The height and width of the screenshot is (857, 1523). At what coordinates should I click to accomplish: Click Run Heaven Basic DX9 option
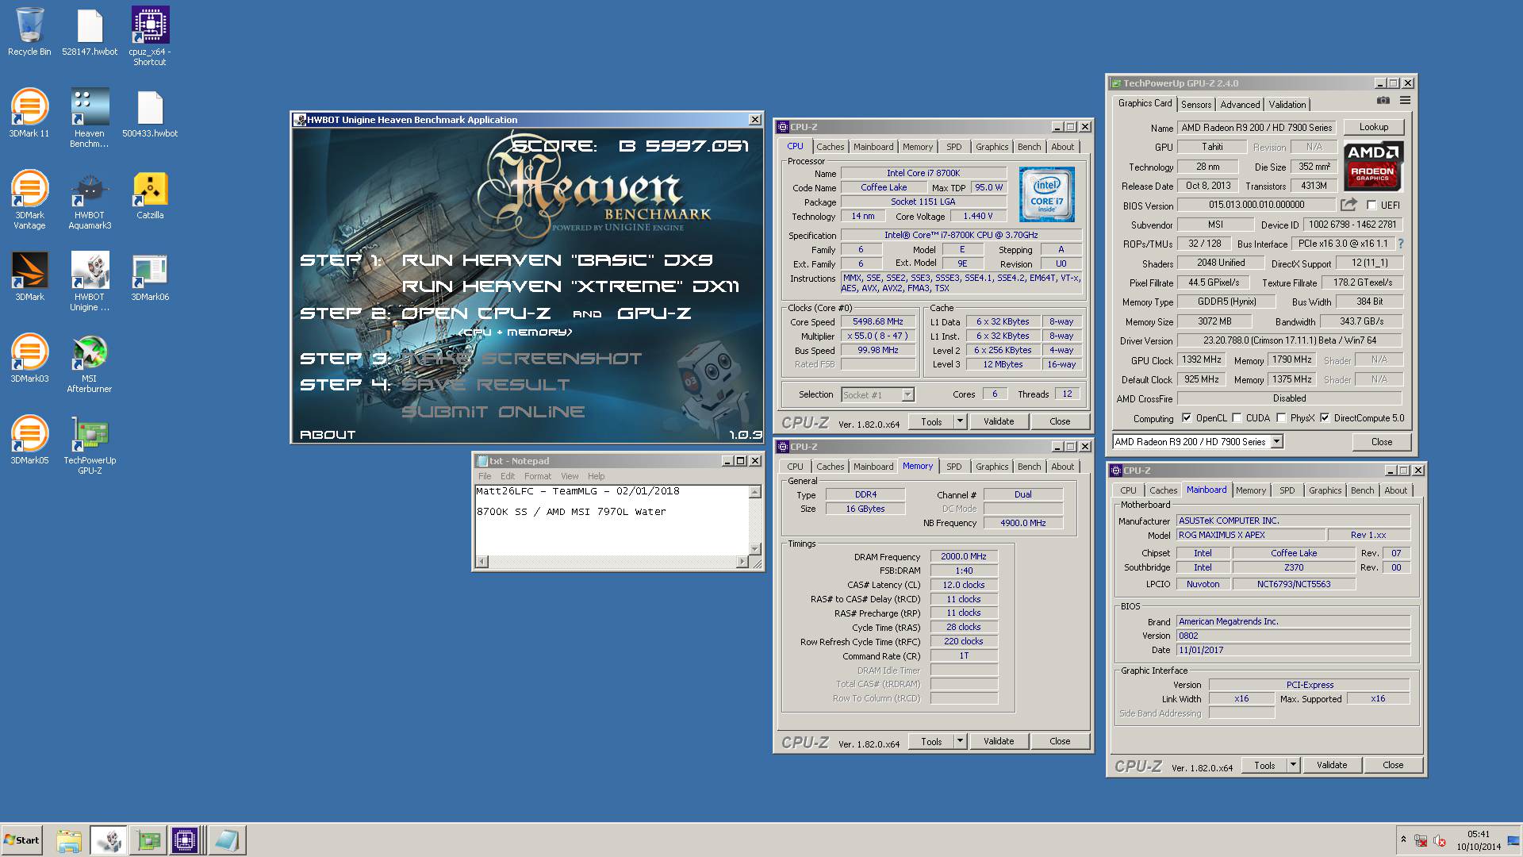pyautogui.click(x=557, y=260)
